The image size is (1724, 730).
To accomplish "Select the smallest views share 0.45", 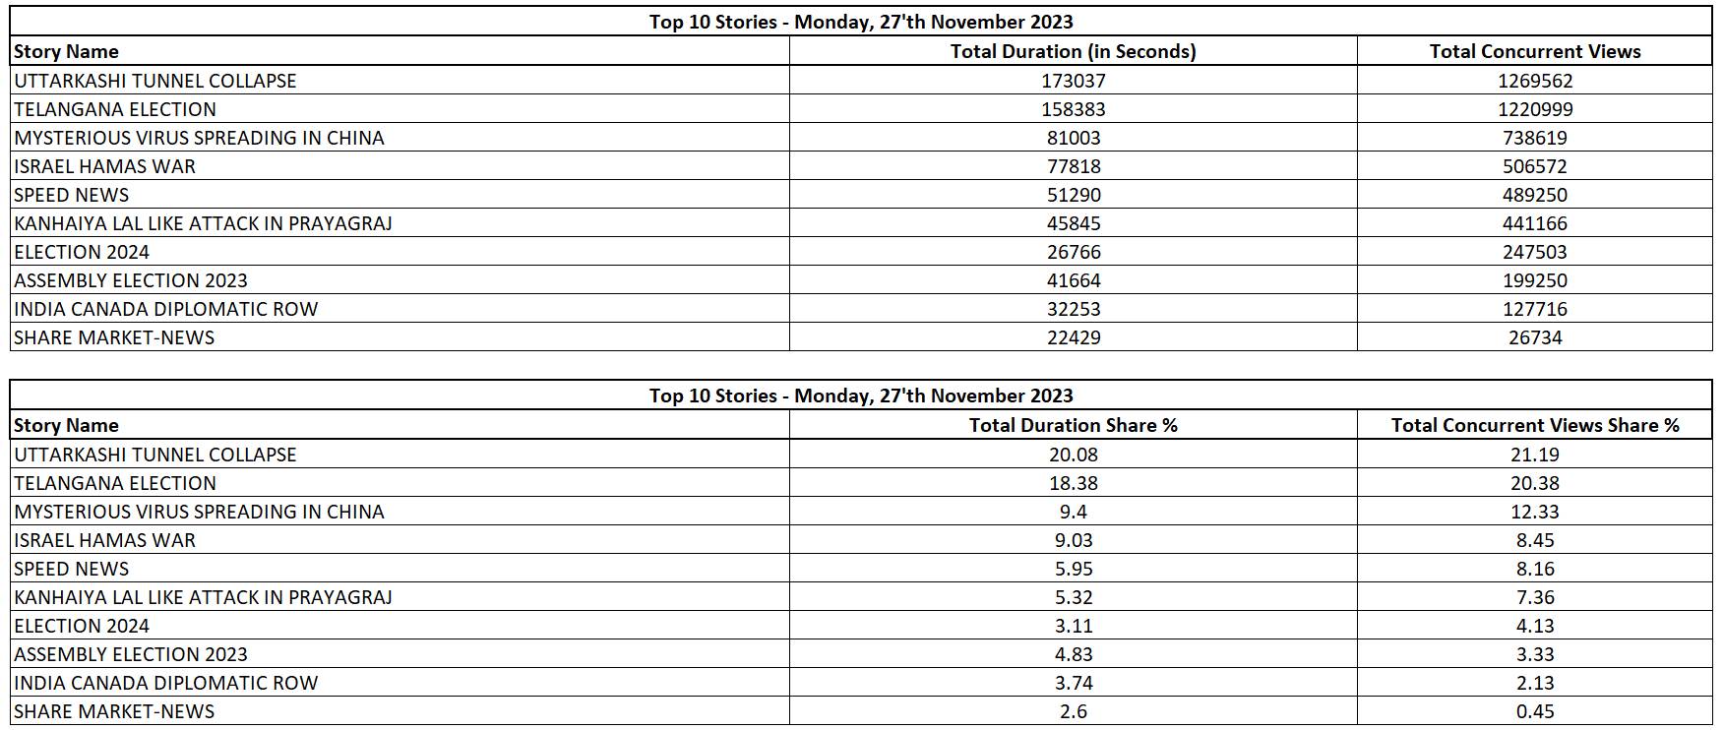I will click(x=1535, y=711).
